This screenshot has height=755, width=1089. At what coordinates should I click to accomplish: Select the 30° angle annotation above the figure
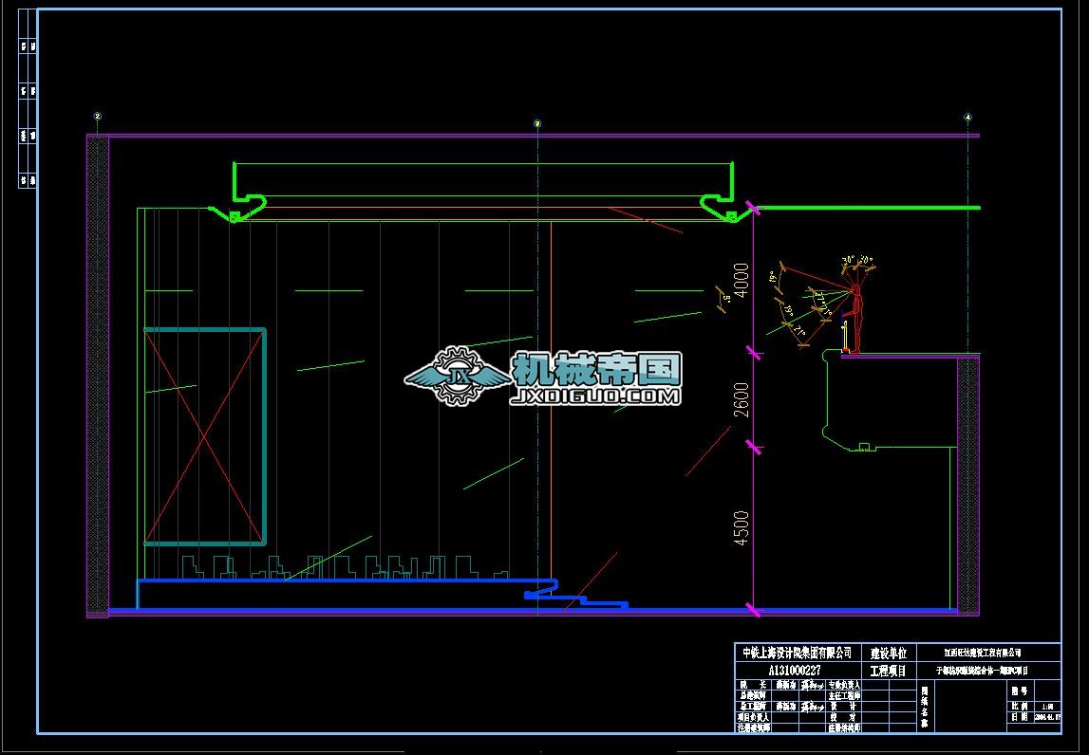(848, 260)
